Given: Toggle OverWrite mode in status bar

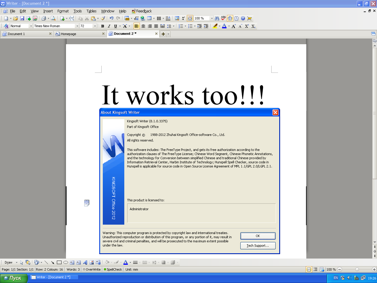Looking at the screenshot, I should coord(92,269).
